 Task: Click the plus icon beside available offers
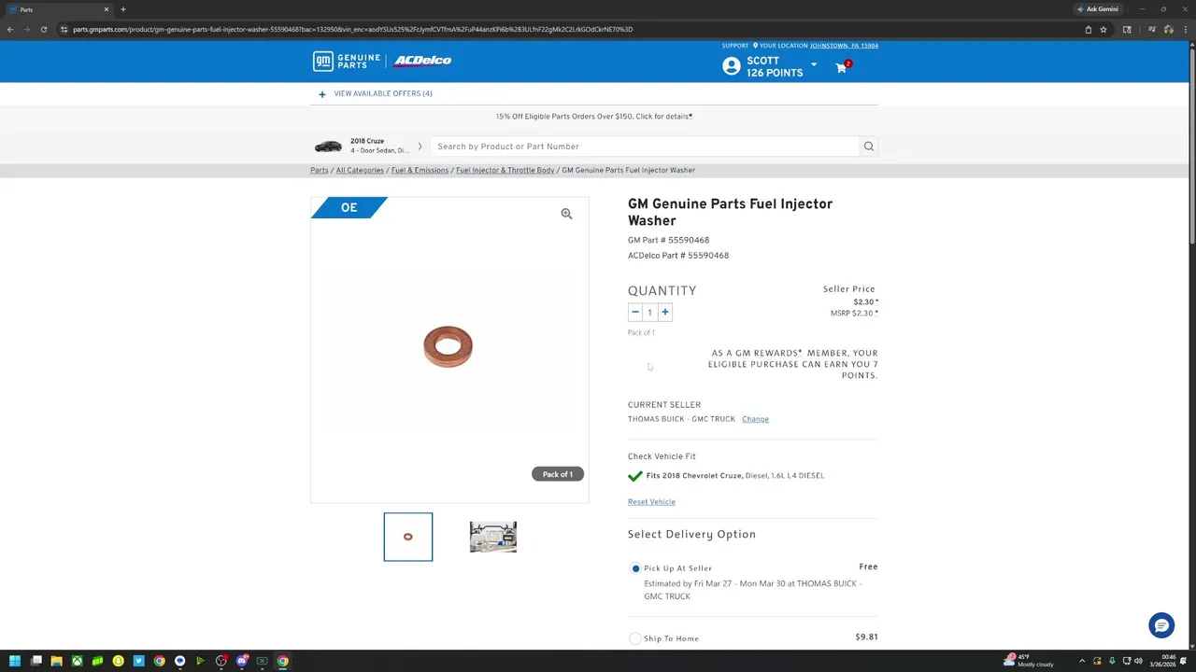click(x=322, y=94)
